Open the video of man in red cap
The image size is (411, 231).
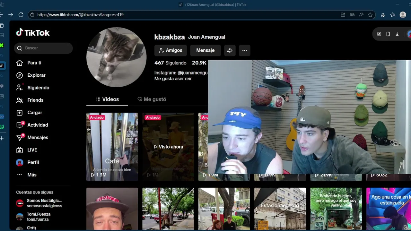(x=112, y=209)
